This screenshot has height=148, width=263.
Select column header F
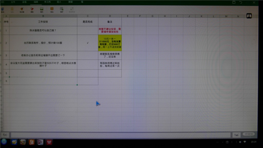point(140,16)
